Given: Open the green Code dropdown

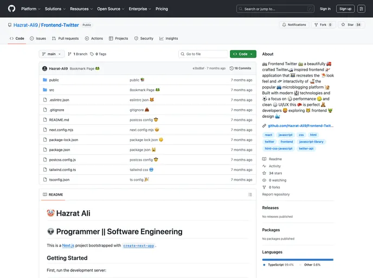Looking at the screenshot, I should pyautogui.click(x=243, y=54).
